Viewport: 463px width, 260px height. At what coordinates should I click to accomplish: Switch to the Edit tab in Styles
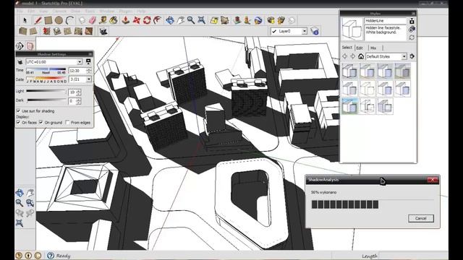click(x=360, y=48)
